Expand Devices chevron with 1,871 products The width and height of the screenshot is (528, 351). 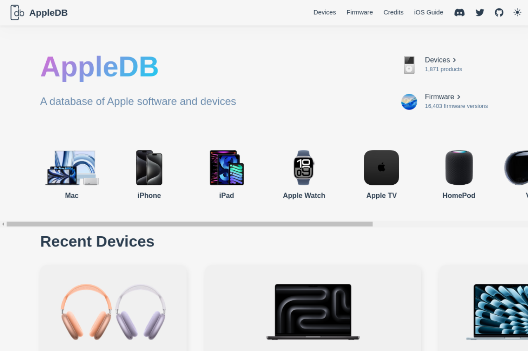pos(455,60)
